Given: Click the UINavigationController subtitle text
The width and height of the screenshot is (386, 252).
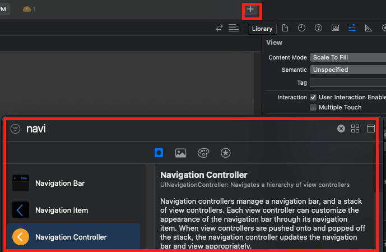Looking at the screenshot, I should (255, 185).
